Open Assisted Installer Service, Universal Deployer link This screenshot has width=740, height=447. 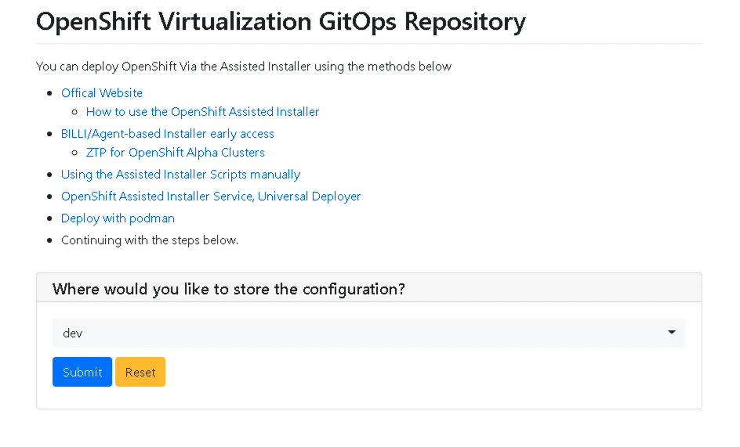211,196
